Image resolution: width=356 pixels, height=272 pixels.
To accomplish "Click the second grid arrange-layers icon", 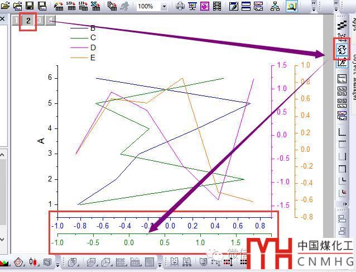I will 342,103.
